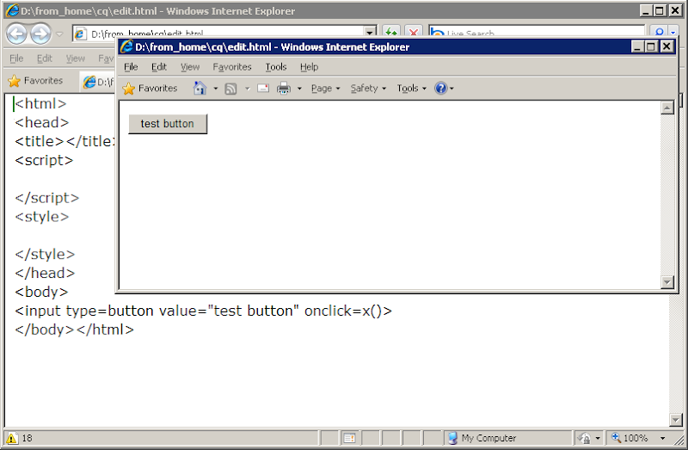The width and height of the screenshot is (688, 450).
Task: Click the "test button" in the front window
Action: pos(168,124)
